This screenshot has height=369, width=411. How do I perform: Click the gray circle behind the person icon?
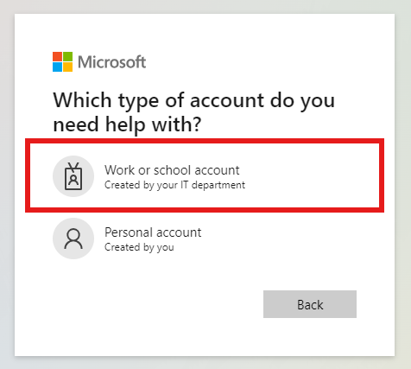[73, 239]
